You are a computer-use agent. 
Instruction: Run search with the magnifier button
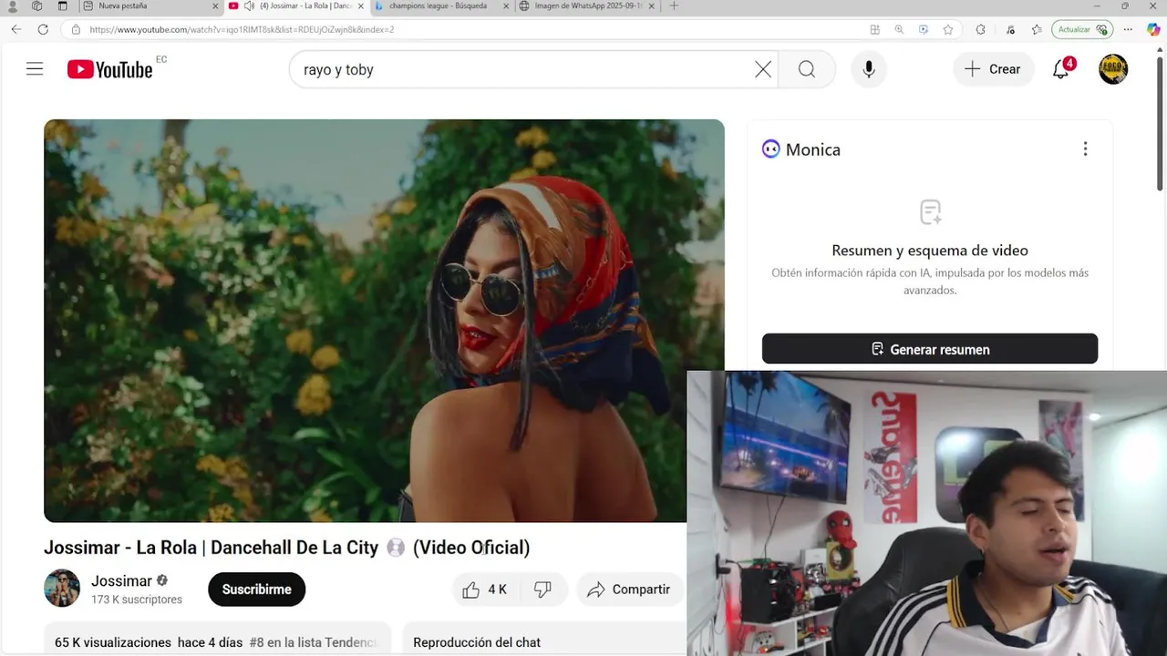(x=807, y=69)
